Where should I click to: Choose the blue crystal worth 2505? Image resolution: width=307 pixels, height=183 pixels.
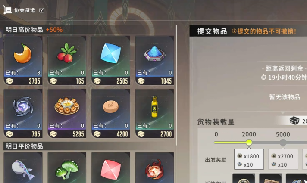pyautogui.click(x=111, y=60)
